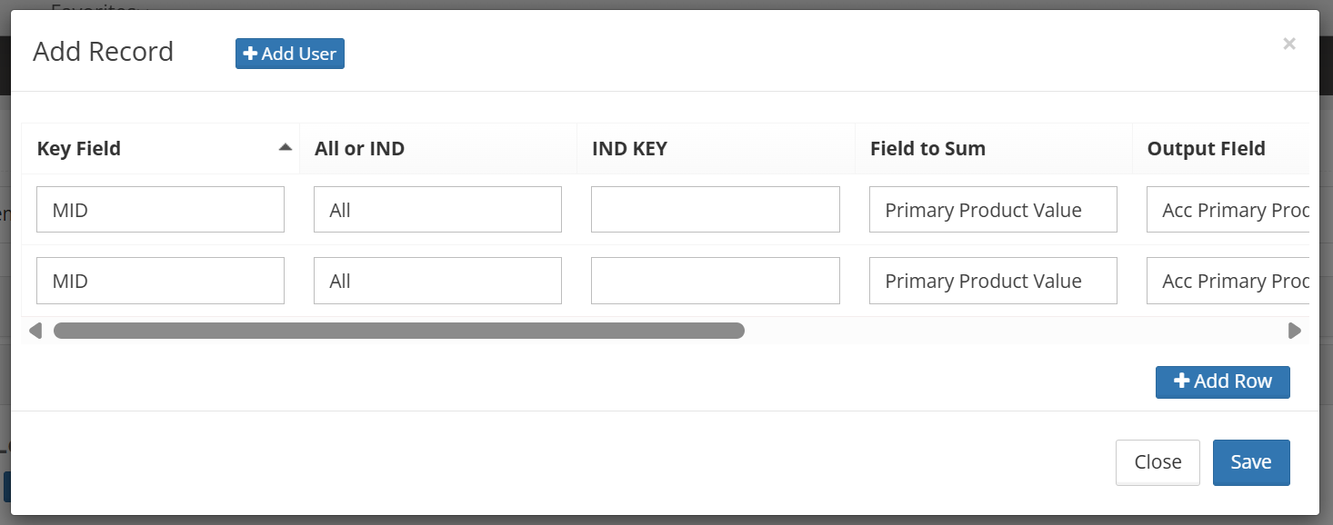Screen dimensions: 1333x525
Task: Click the Field to Sum column header
Action: [927, 149]
